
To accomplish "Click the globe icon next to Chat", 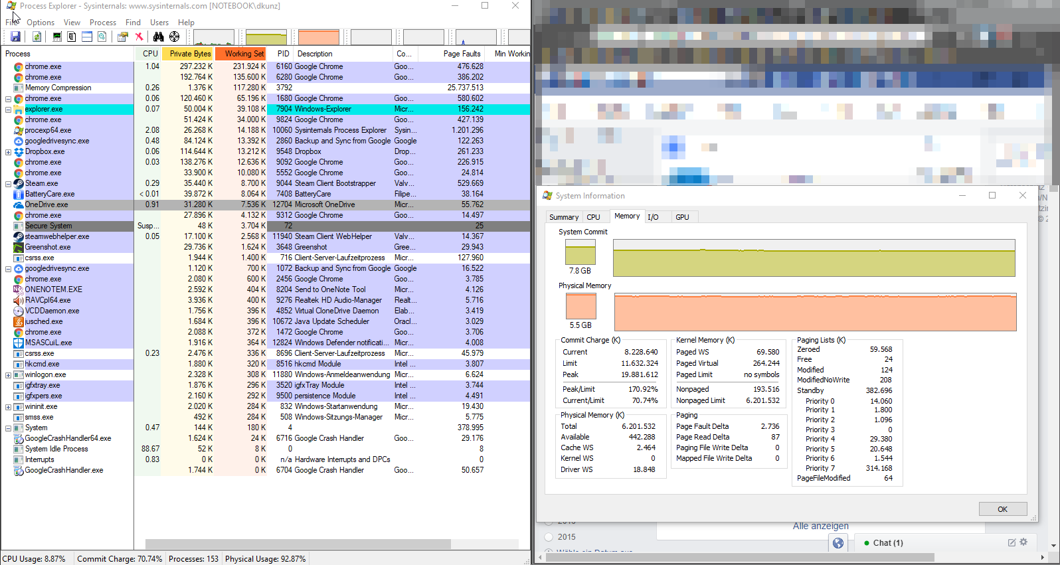I will point(838,543).
